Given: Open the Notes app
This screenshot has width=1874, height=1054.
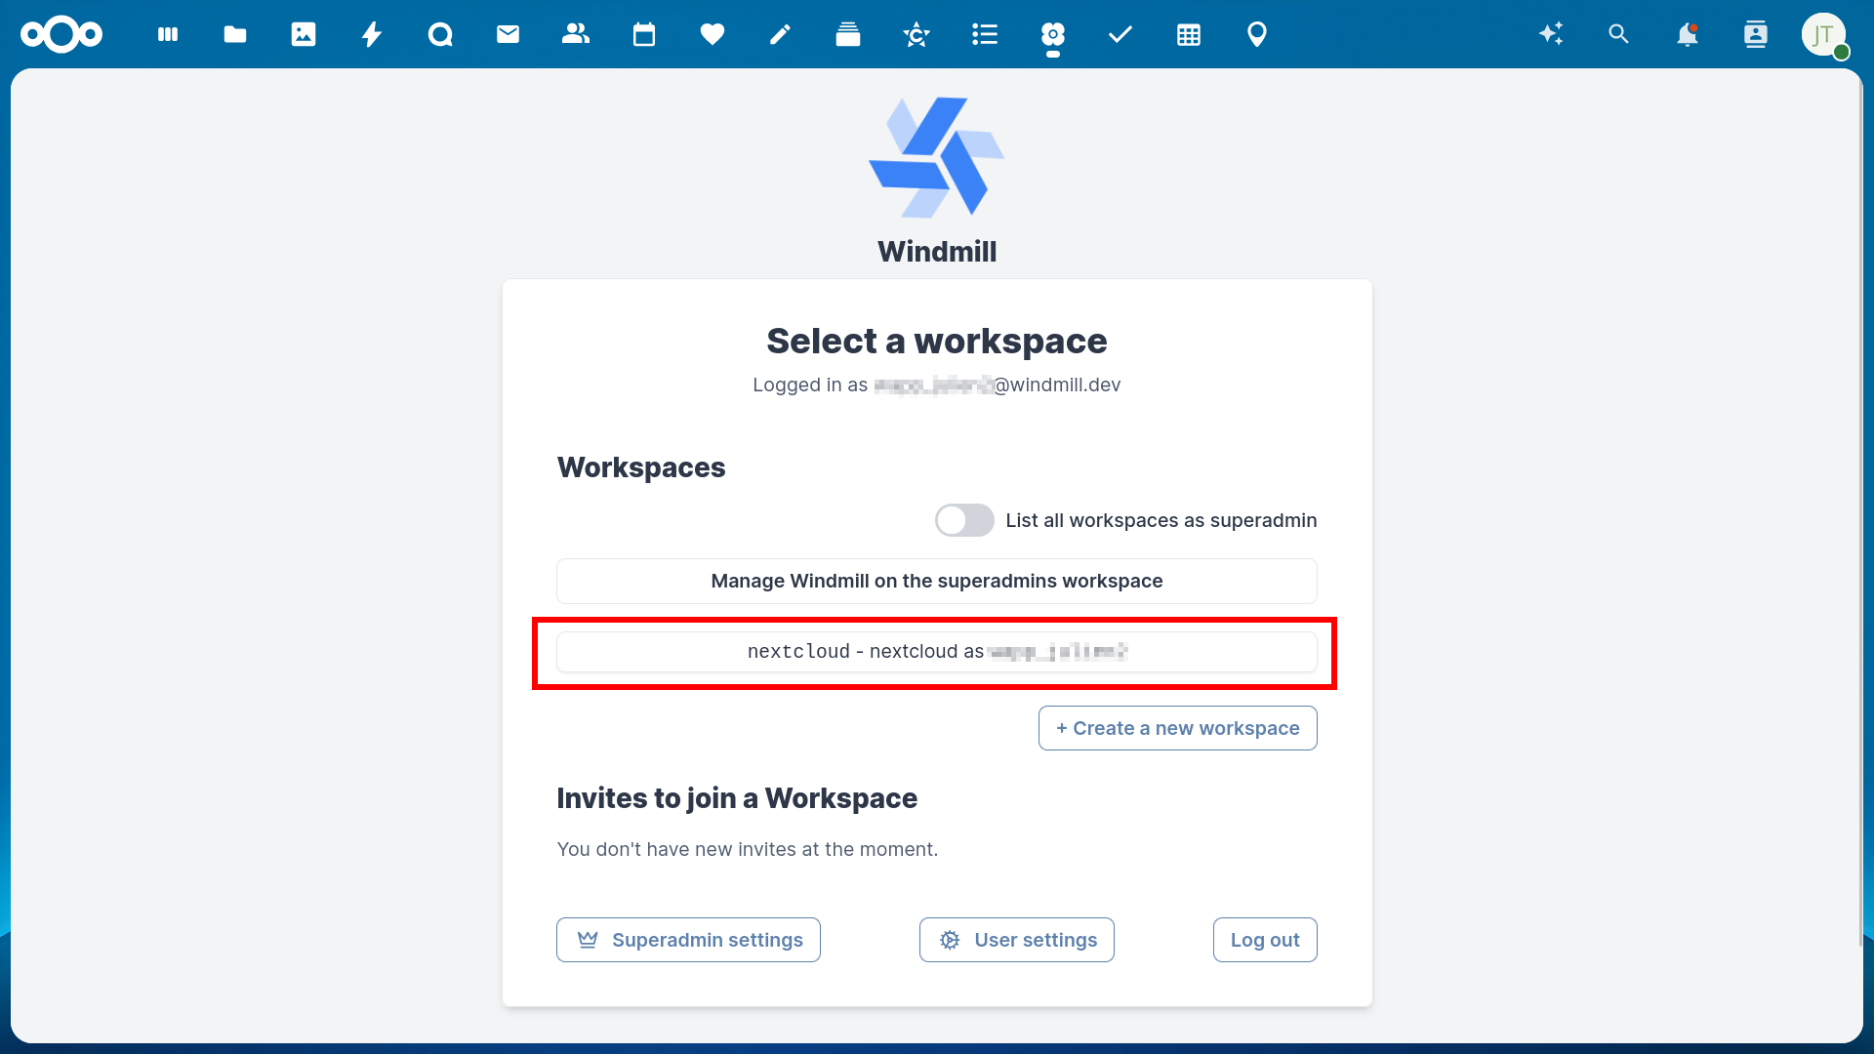Looking at the screenshot, I should 780,34.
